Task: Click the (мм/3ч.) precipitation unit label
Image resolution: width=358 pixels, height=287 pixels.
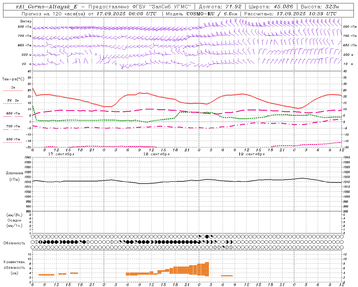Action: coord(15,215)
